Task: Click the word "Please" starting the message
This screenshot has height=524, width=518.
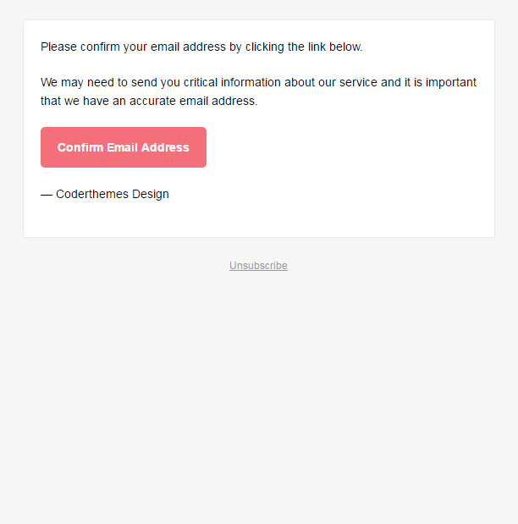Action: click(58, 47)
